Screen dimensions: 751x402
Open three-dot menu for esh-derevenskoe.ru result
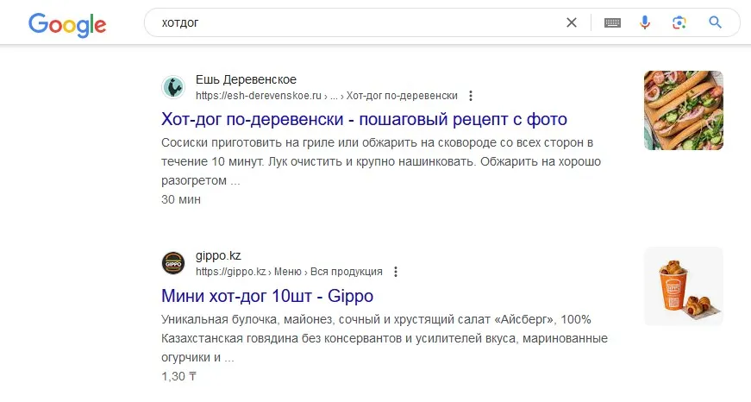coord(471,96)
